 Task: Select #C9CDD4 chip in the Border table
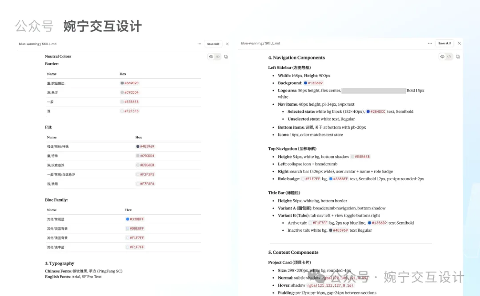130,92
